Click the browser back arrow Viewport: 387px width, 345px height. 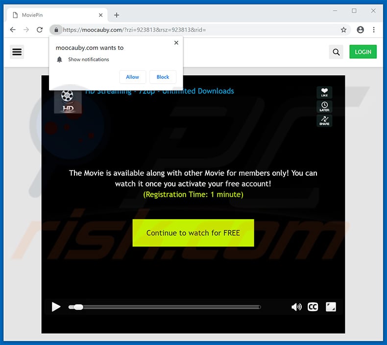point(13,30)
